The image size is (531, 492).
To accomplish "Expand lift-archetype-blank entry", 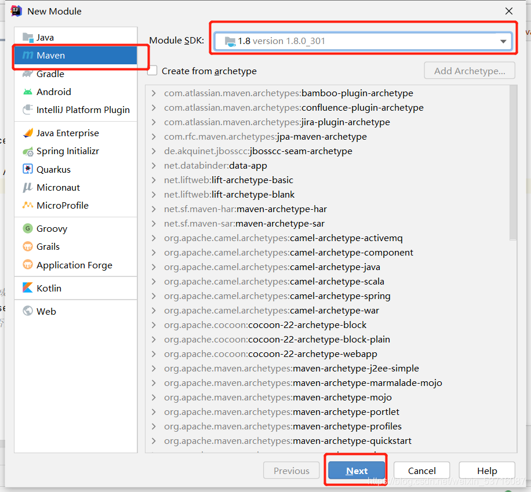I will 154,194.
